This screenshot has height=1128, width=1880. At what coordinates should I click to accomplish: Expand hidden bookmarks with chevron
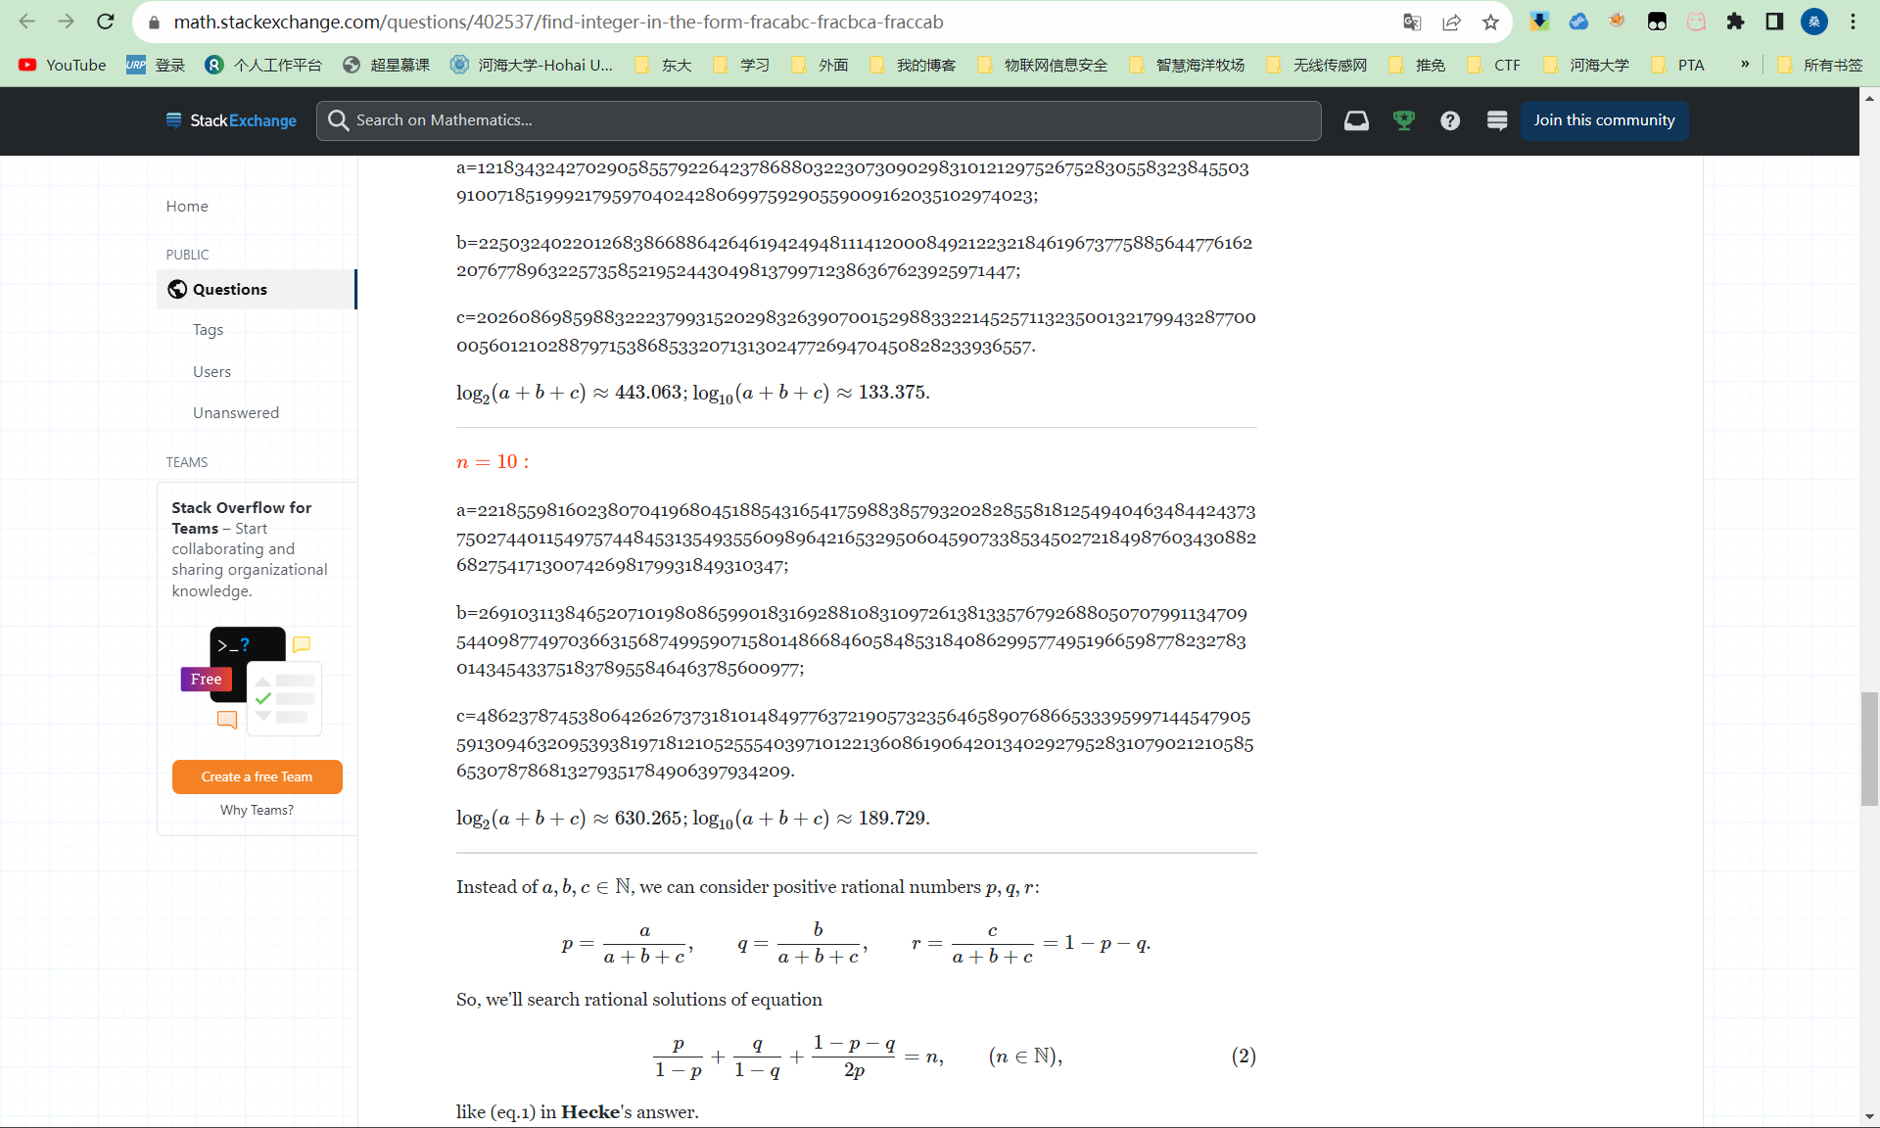pos(1745,65)
